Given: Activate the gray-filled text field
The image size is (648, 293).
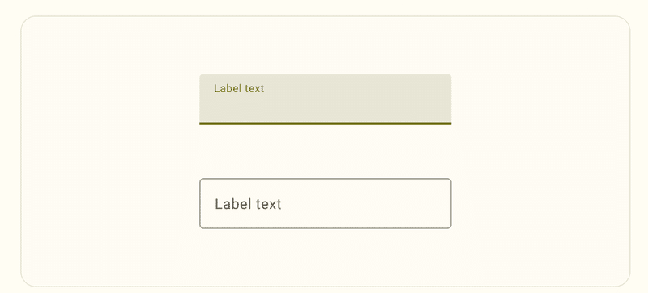Looking at the screenshot, I should (326, 99).
